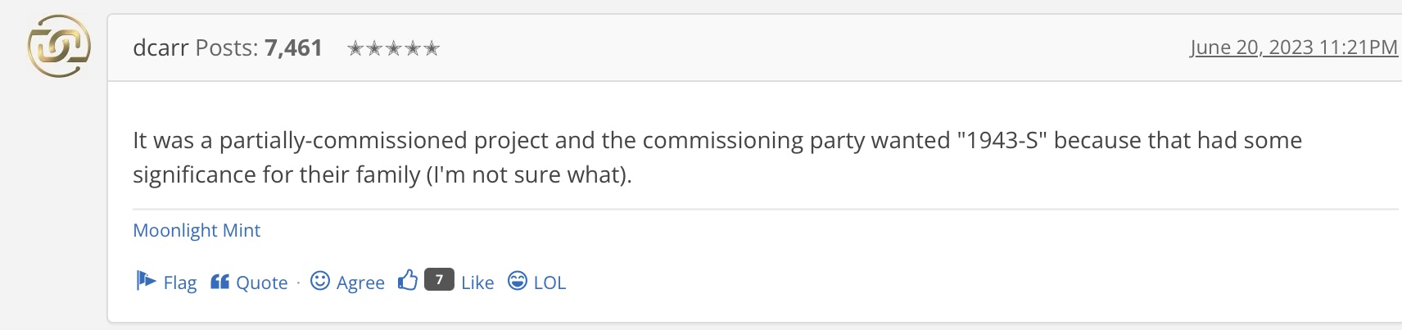Click the 7 likes count badge
1402x330 pixels.
(x=439, y=280)
